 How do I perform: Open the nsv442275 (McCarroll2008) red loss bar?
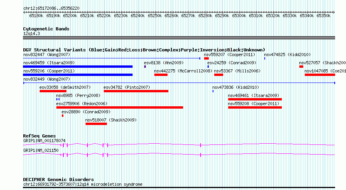[161, 75]
